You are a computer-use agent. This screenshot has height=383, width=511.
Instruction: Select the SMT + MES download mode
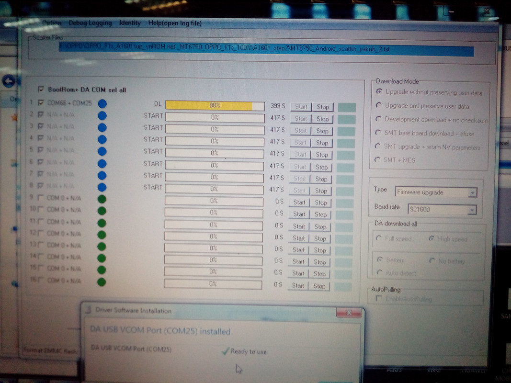tap(377, 159)
